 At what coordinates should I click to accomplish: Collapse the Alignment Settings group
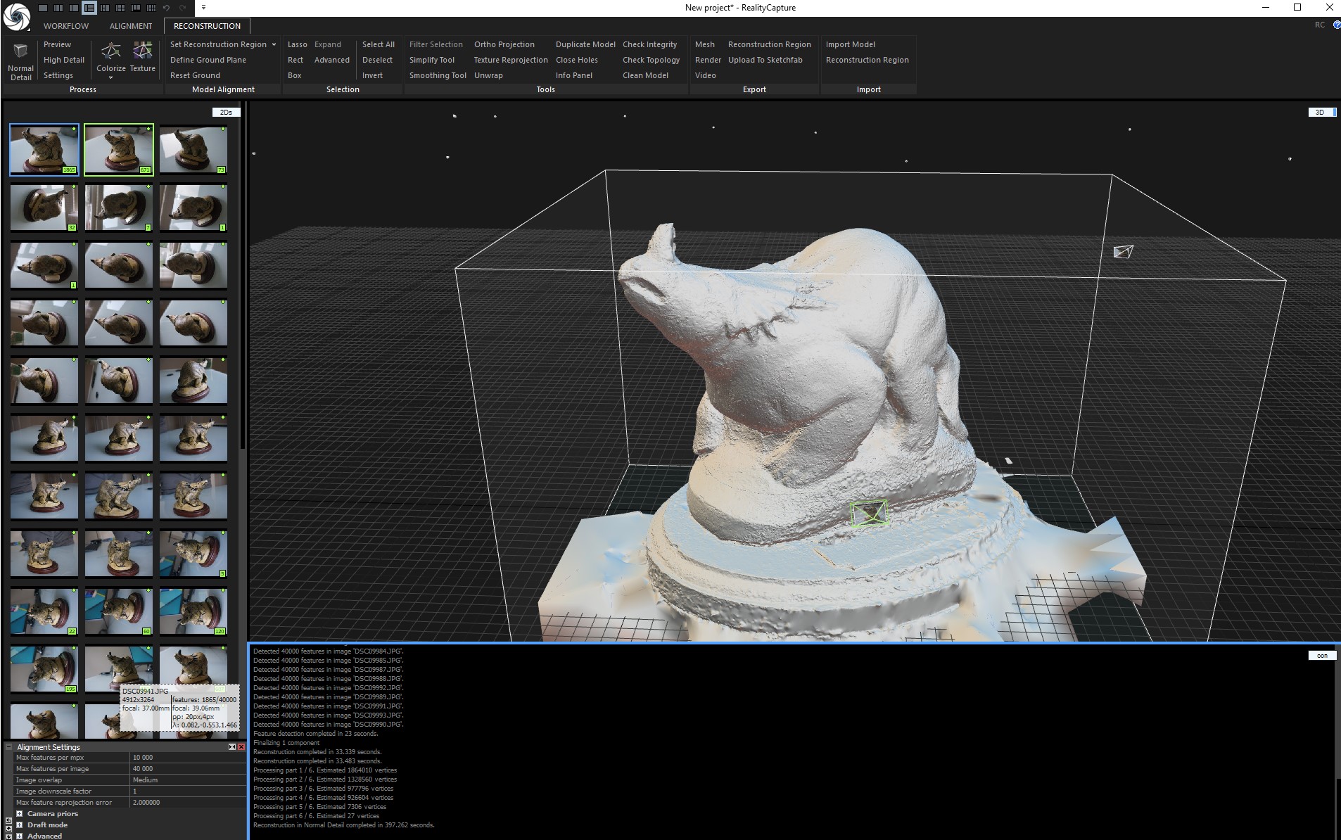9,747
